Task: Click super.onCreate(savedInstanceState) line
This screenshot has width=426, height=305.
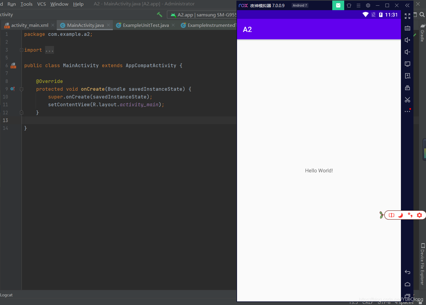Action: coord(100,97)
